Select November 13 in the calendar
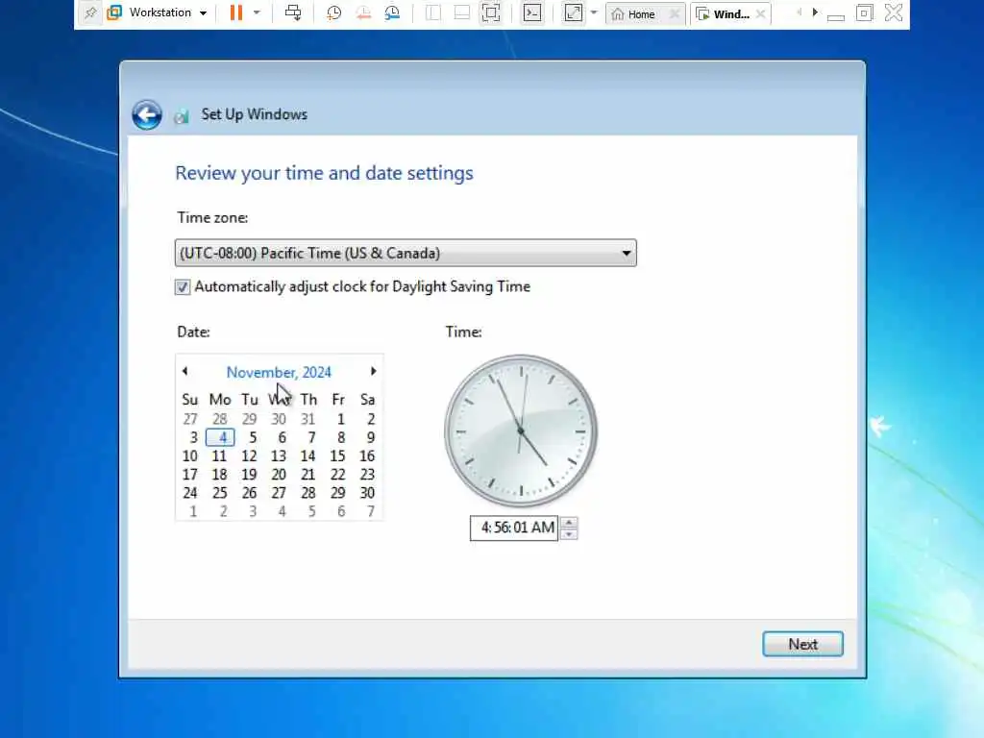984x738 pixels. coord(279,456)
